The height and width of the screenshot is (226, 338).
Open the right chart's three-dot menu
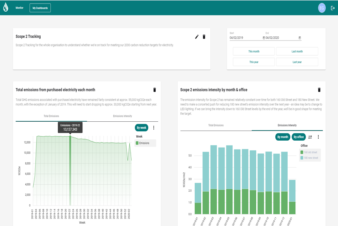(318, 137)
